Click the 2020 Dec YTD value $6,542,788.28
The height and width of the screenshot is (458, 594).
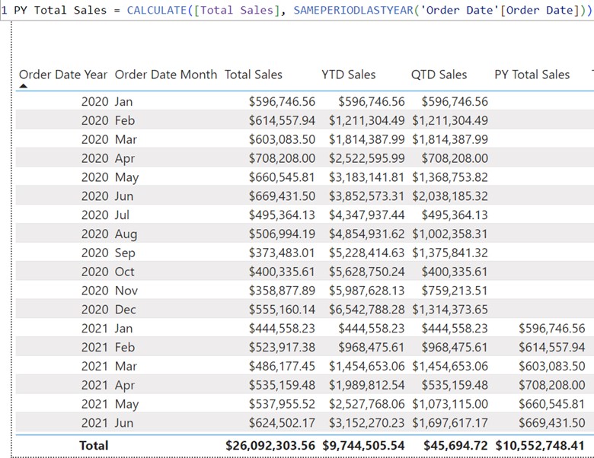367,309
